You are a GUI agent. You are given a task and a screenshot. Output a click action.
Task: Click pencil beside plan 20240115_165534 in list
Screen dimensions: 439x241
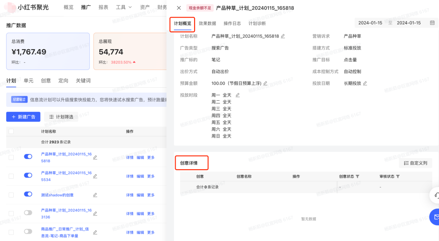[95, 176]
